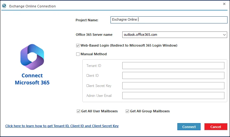Click the 'Connect Microsoft 365' heading text

coord(32,79)
